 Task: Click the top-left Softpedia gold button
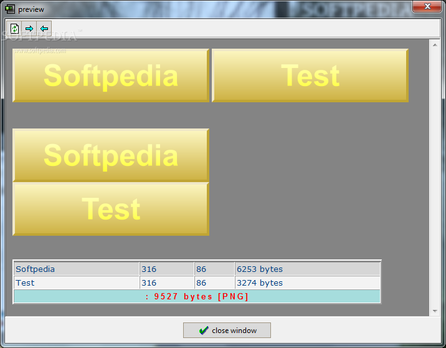point(111,75)
